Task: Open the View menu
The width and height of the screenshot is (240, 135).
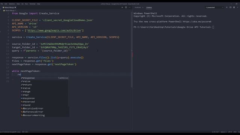Action: [x=18, y=4]
